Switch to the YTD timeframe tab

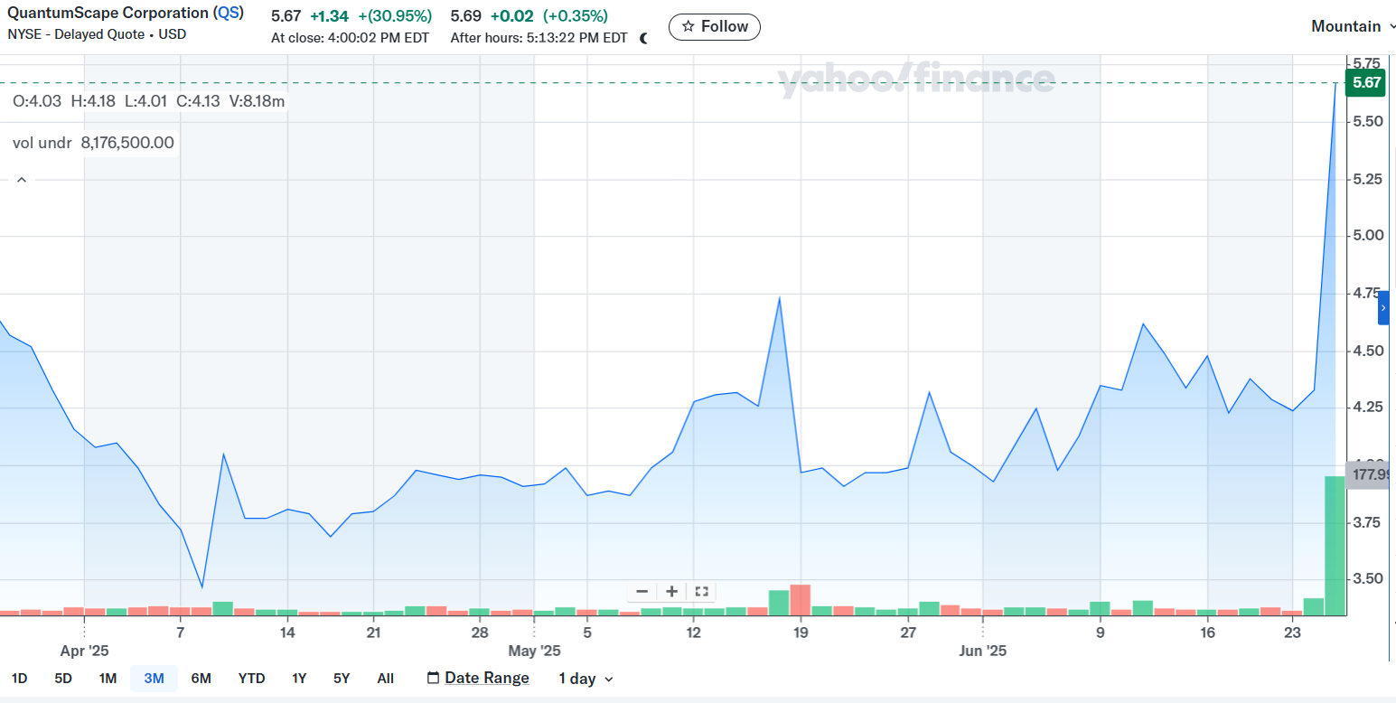point(251,678)
